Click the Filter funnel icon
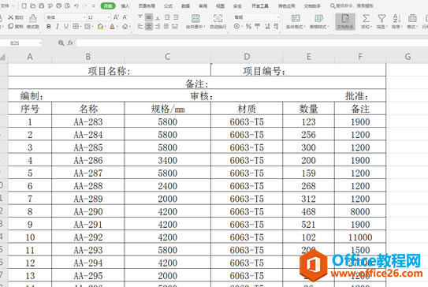The image size is (428, 287). [x=381, y=19]
